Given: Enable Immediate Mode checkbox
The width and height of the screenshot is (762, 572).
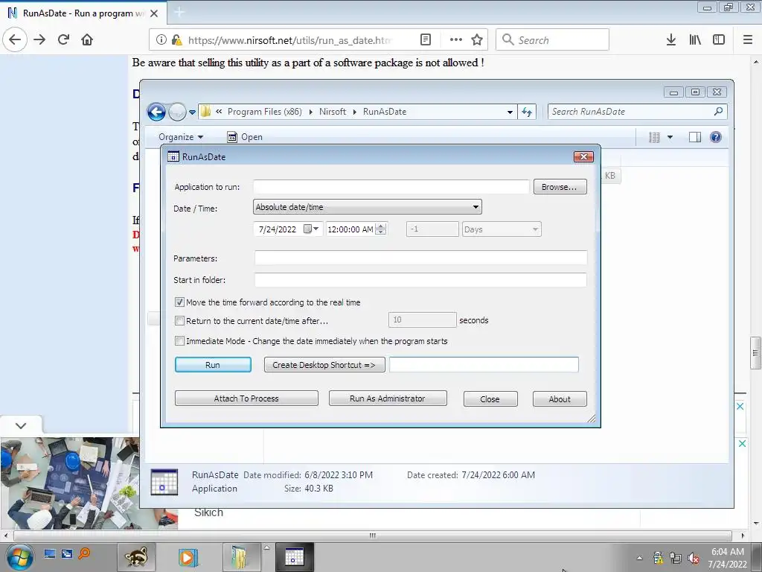Looking at the screenshot, I should 179,341.
